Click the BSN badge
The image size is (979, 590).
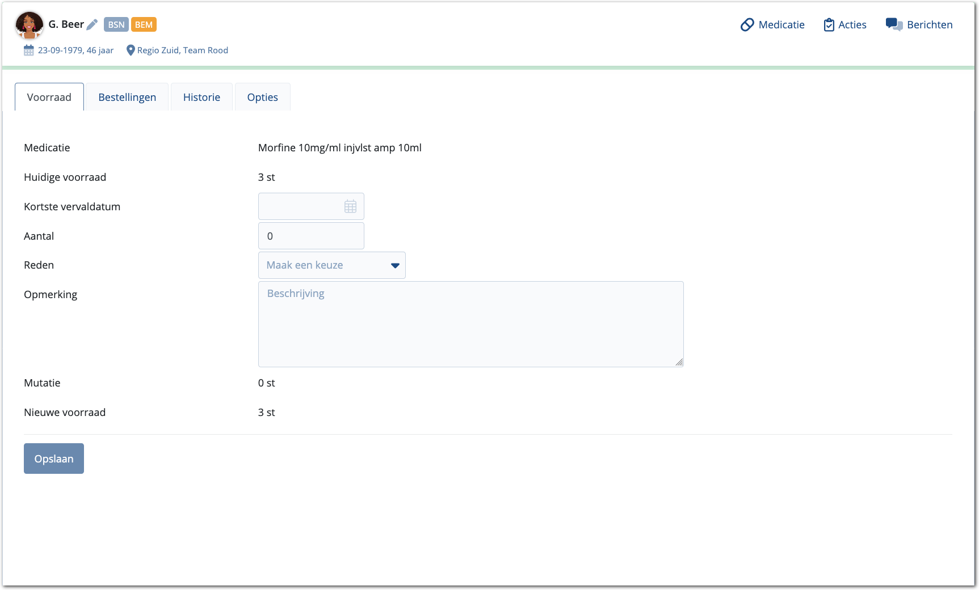(116, 24)
